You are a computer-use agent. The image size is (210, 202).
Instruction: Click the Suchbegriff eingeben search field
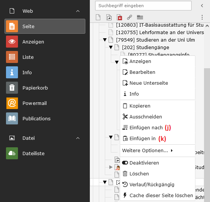point(143,6)
